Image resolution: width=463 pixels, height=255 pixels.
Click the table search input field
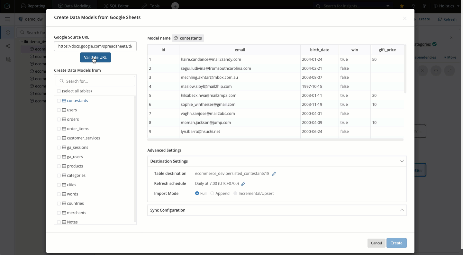(x=98, y=81)
